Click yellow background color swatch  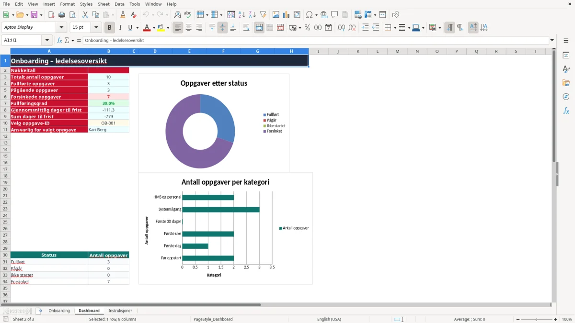pyautogui.click(x=161, y=28)
